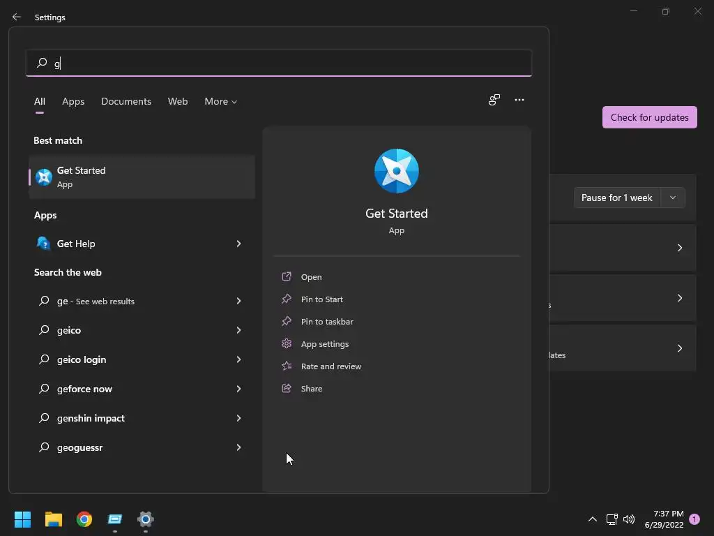Click the Get Help app icon
The width and height of the screenshot is (714, 536).
(44, 244)
